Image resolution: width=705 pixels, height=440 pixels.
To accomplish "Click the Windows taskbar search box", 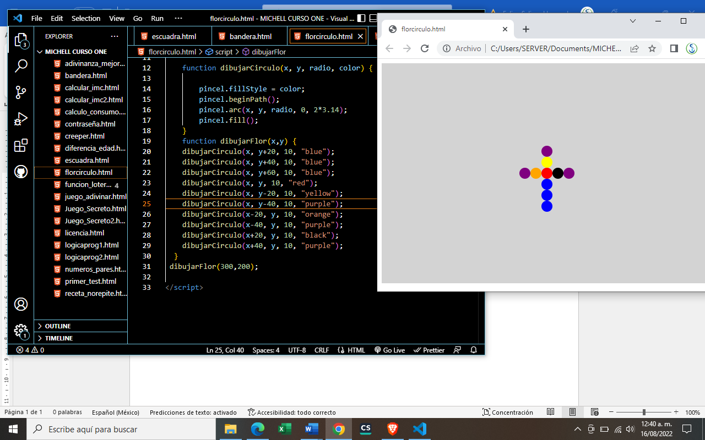I will 120,429.
